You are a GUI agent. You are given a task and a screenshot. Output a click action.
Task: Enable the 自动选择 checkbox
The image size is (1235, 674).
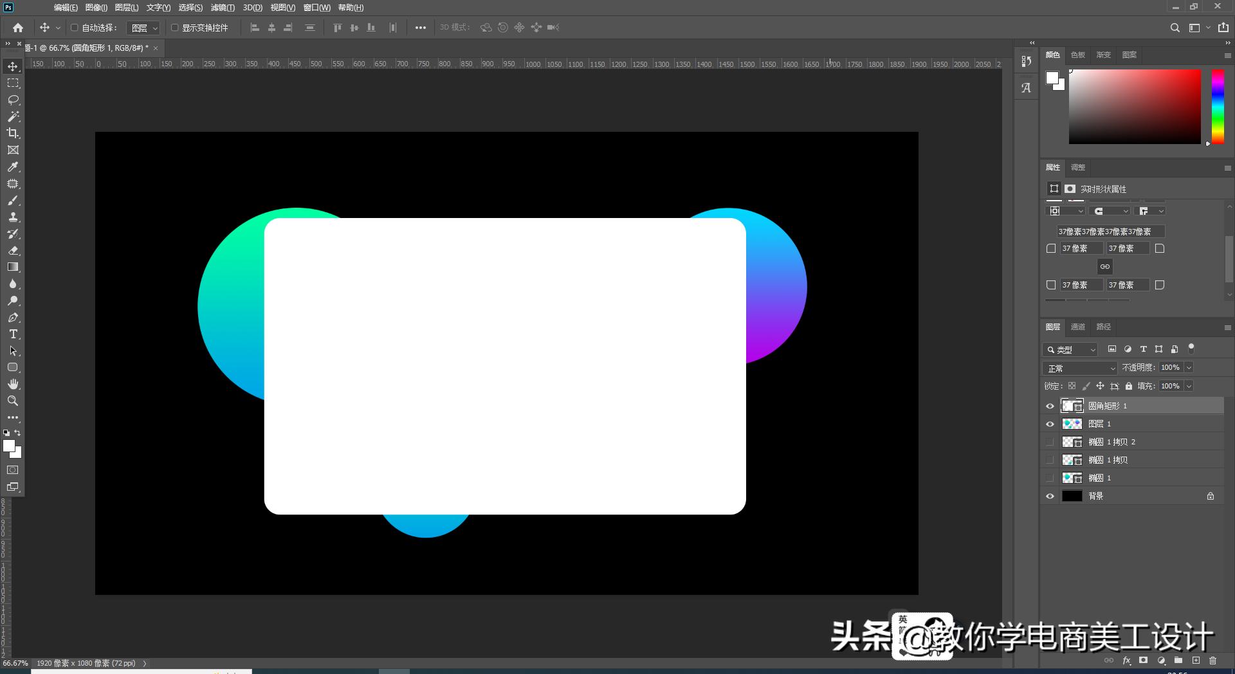tap(74, 28)
